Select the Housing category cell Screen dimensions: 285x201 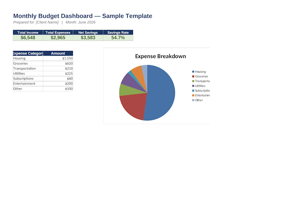point(28,59)
